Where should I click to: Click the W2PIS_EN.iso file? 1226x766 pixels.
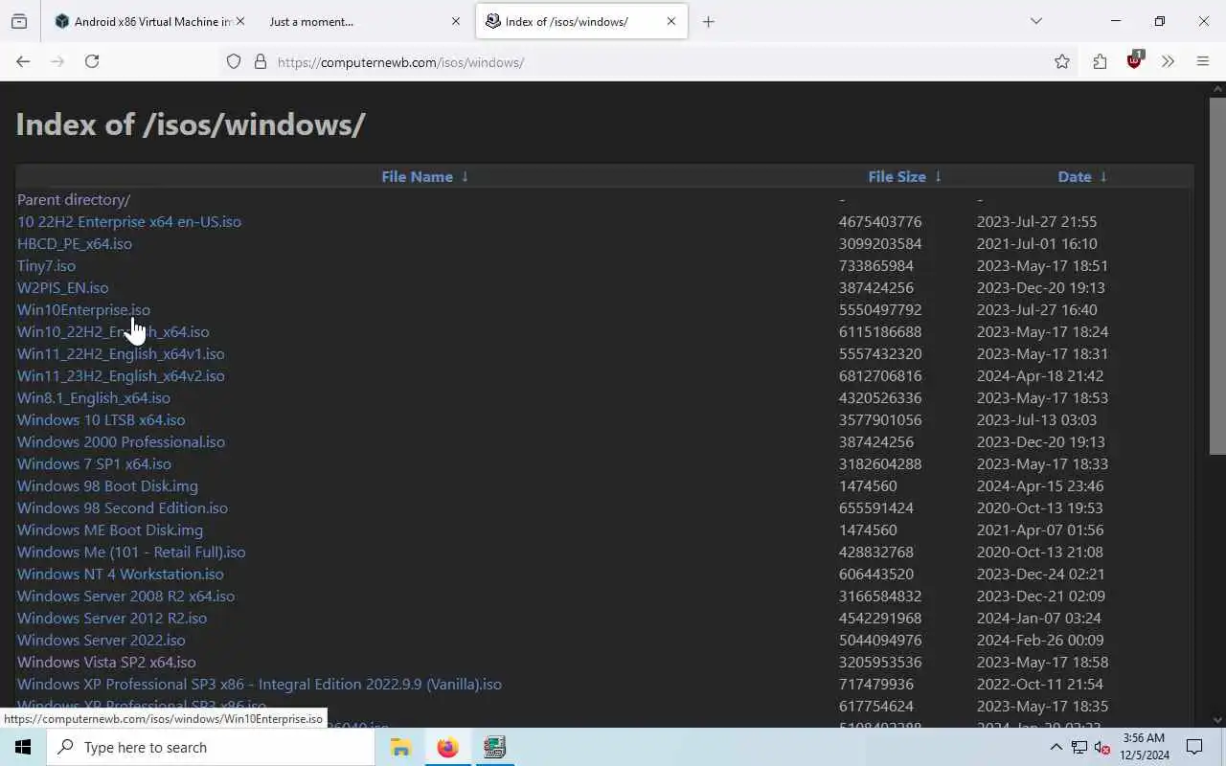(62, 287)
